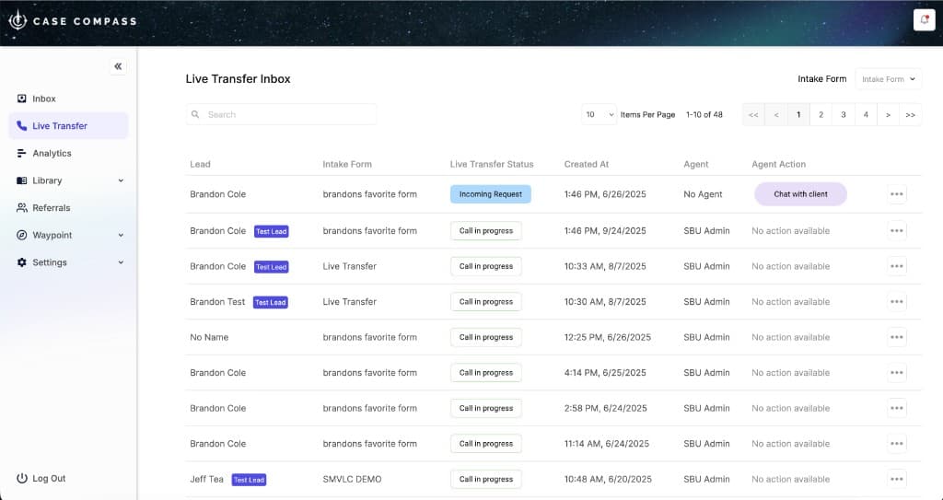This screenshot has width=943, height=500.
Task: Expand the Settings sidebar section
Action: click(121, 262)
